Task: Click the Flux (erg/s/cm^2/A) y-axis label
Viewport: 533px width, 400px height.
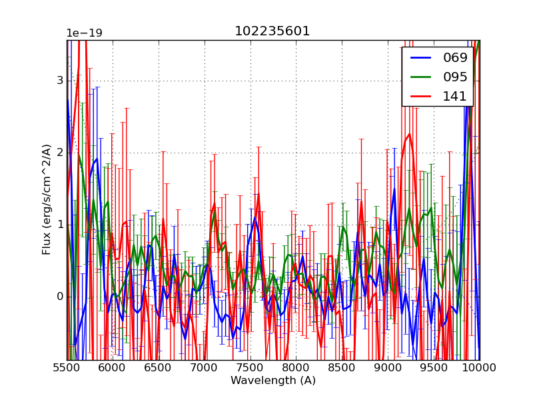Action: pos(47,199)
